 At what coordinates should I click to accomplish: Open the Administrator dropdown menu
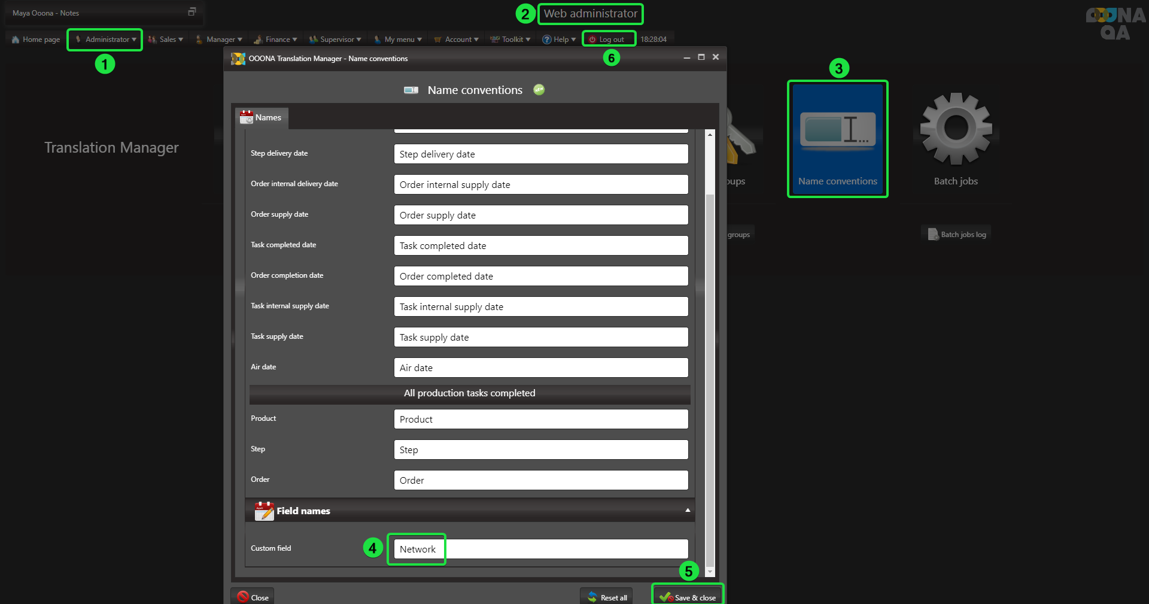pos(105,40)
